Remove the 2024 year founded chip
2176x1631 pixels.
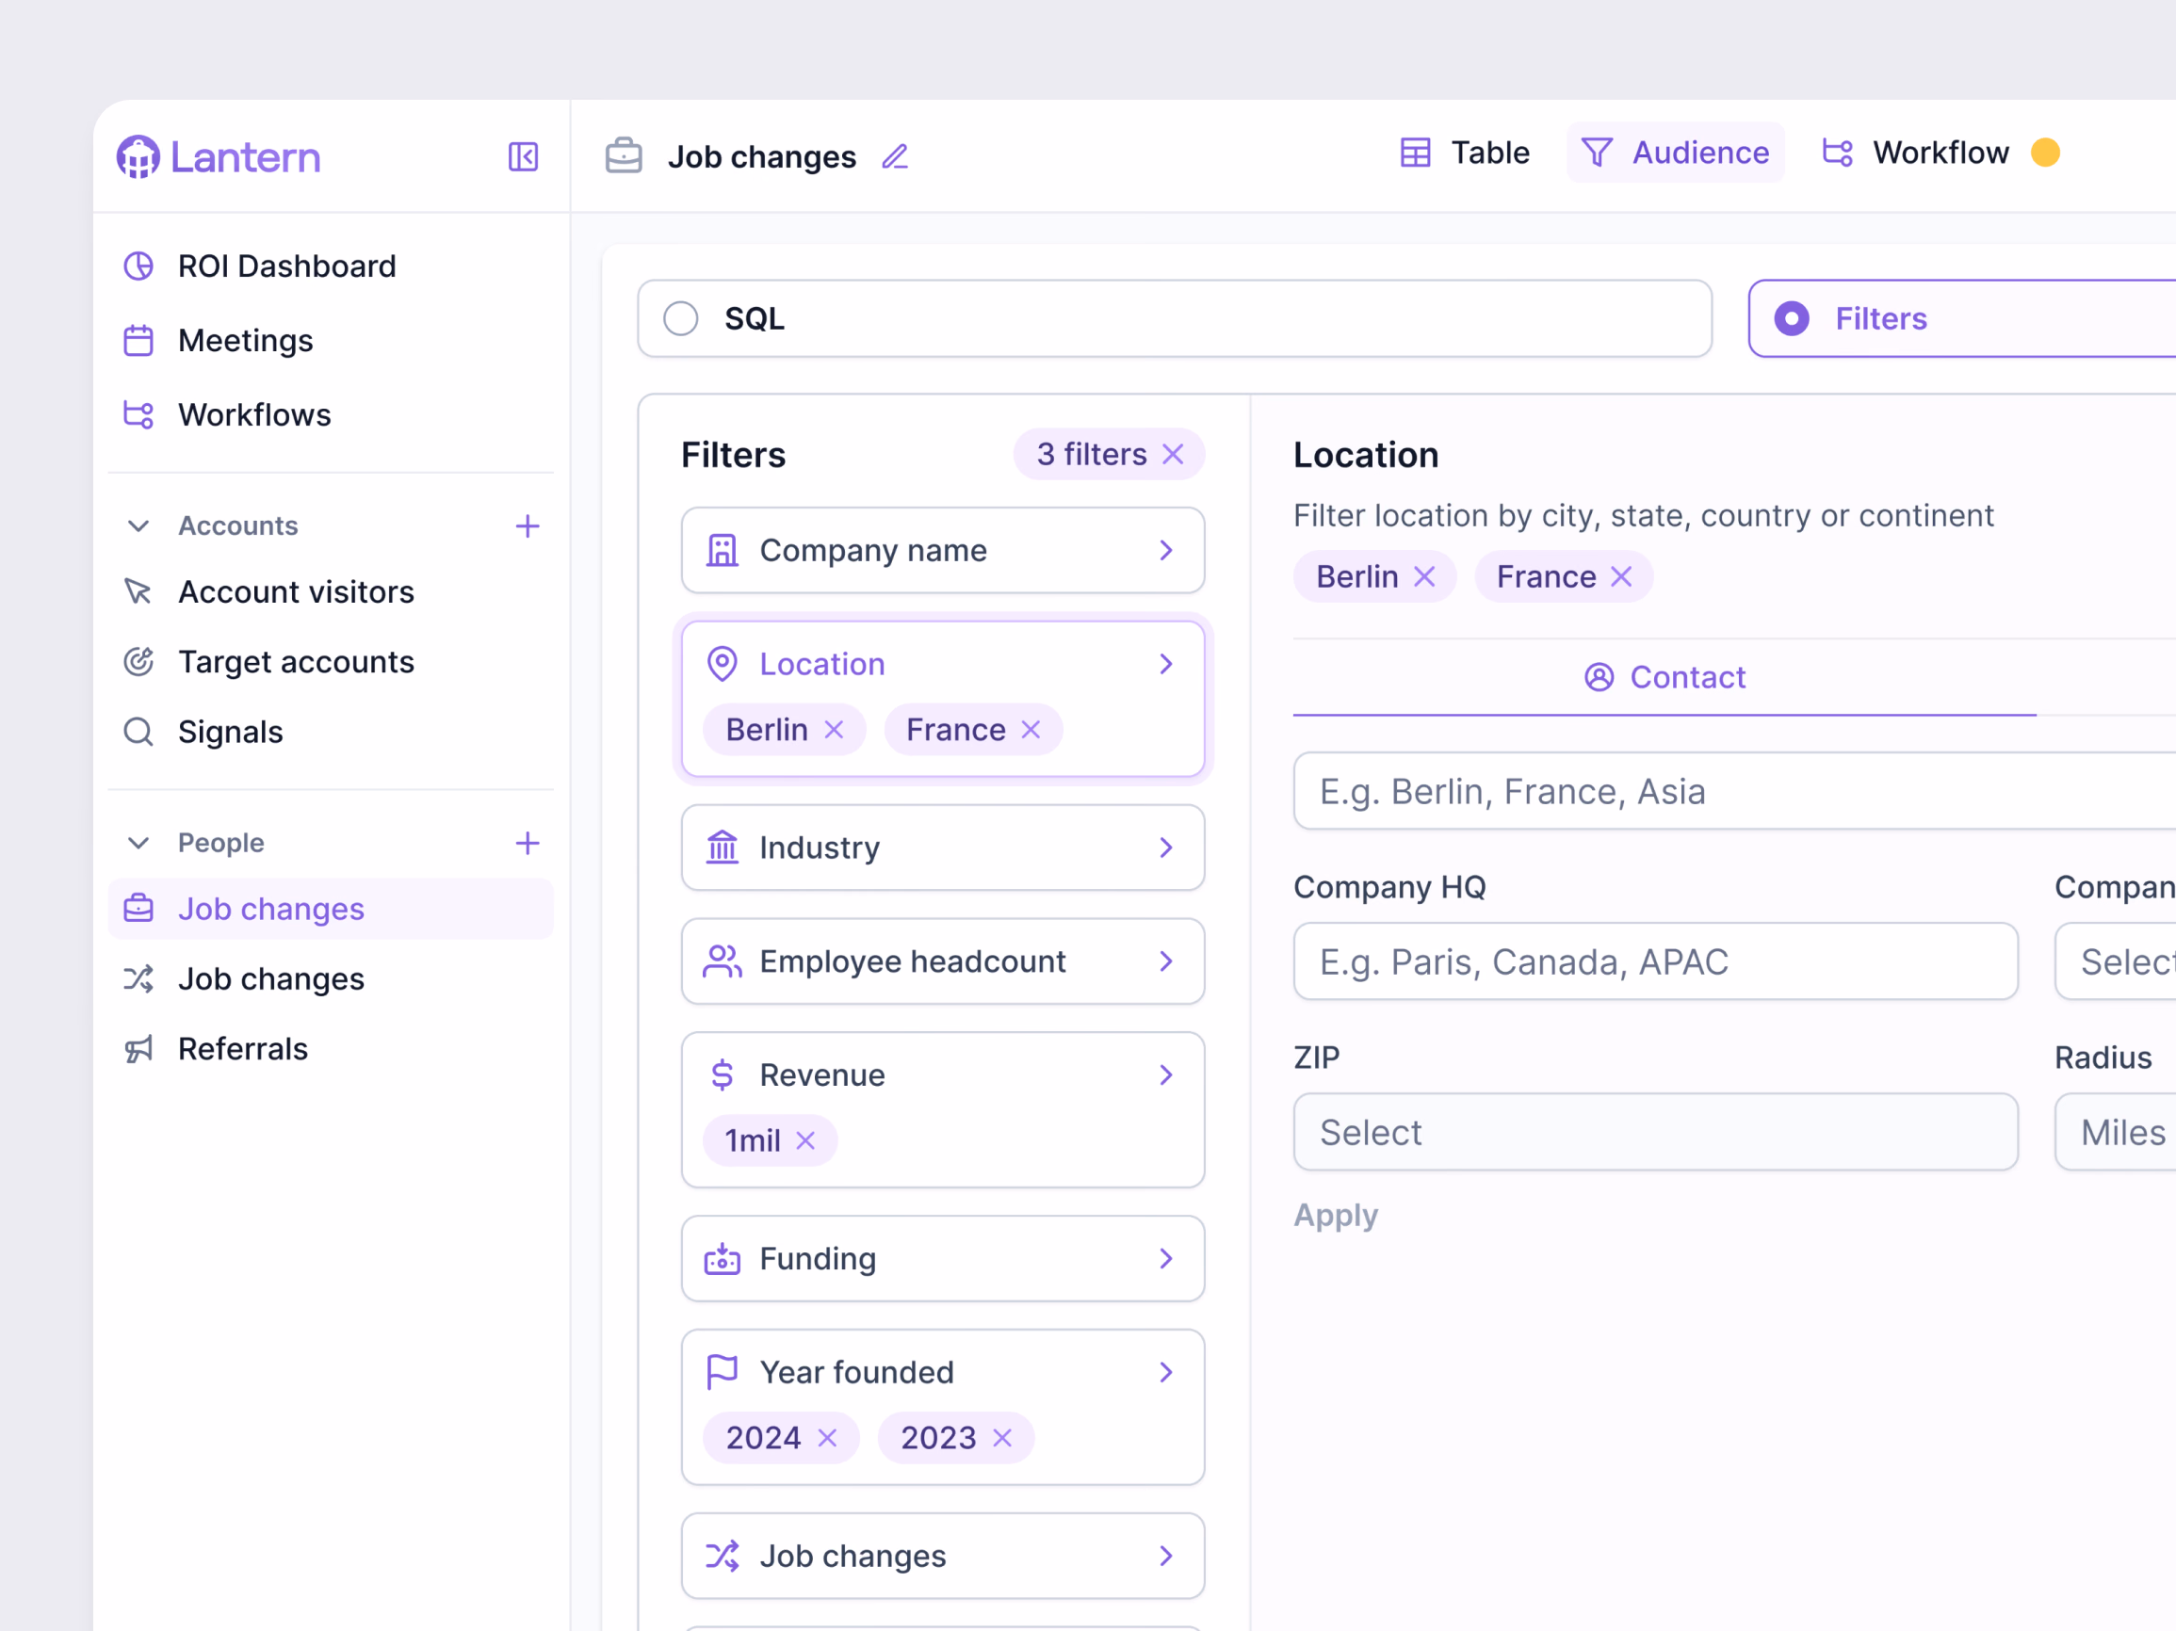(827, 1437)
